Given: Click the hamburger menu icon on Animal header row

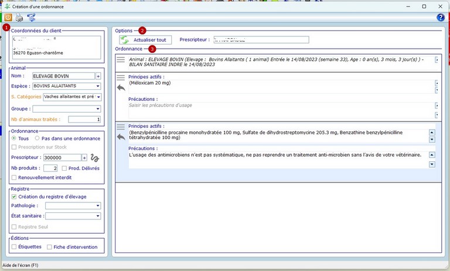Looking at the screenshot, I should coord(121,60).
